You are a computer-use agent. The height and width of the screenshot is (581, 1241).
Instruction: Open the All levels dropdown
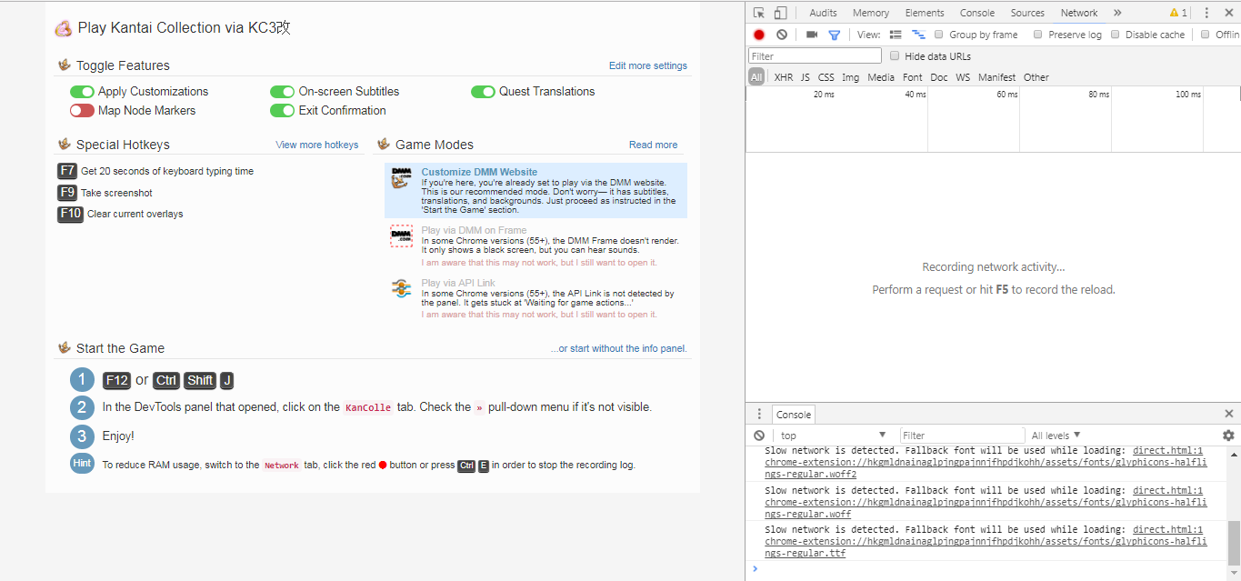click(x=1054, y=435)
